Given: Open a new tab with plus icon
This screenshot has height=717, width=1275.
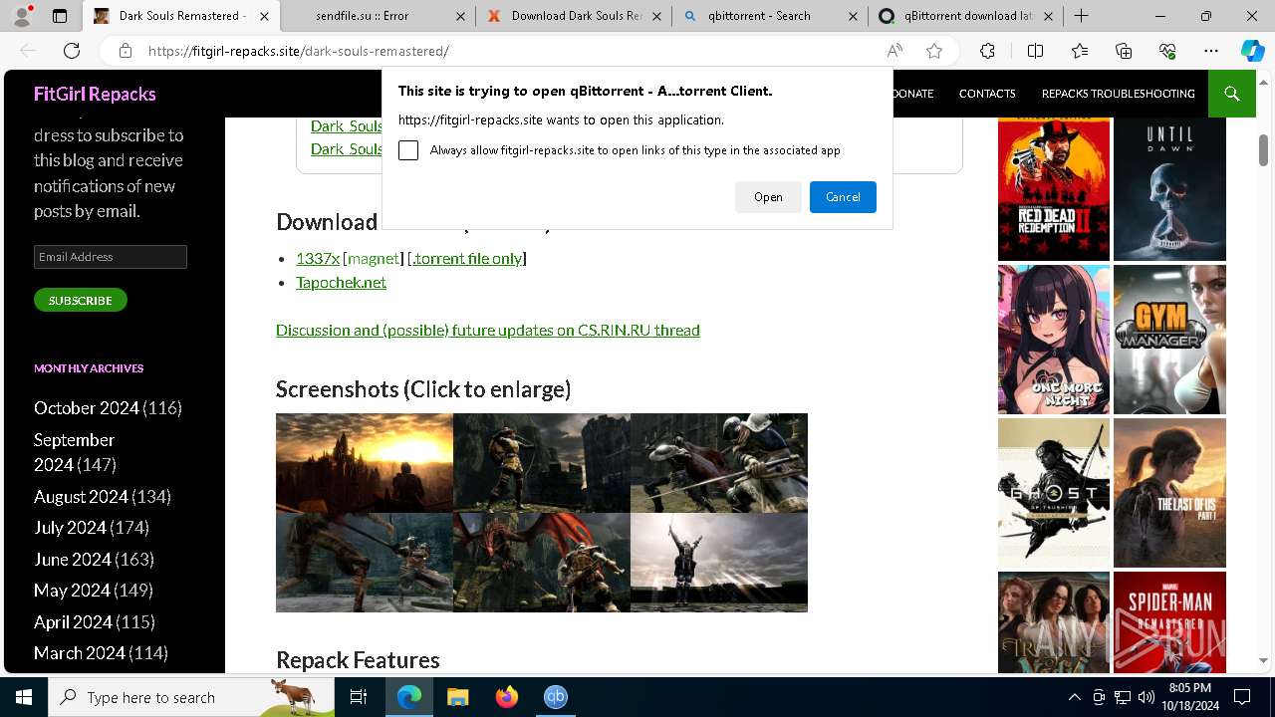Looking at the screenshot, I should pos(1082,16).
